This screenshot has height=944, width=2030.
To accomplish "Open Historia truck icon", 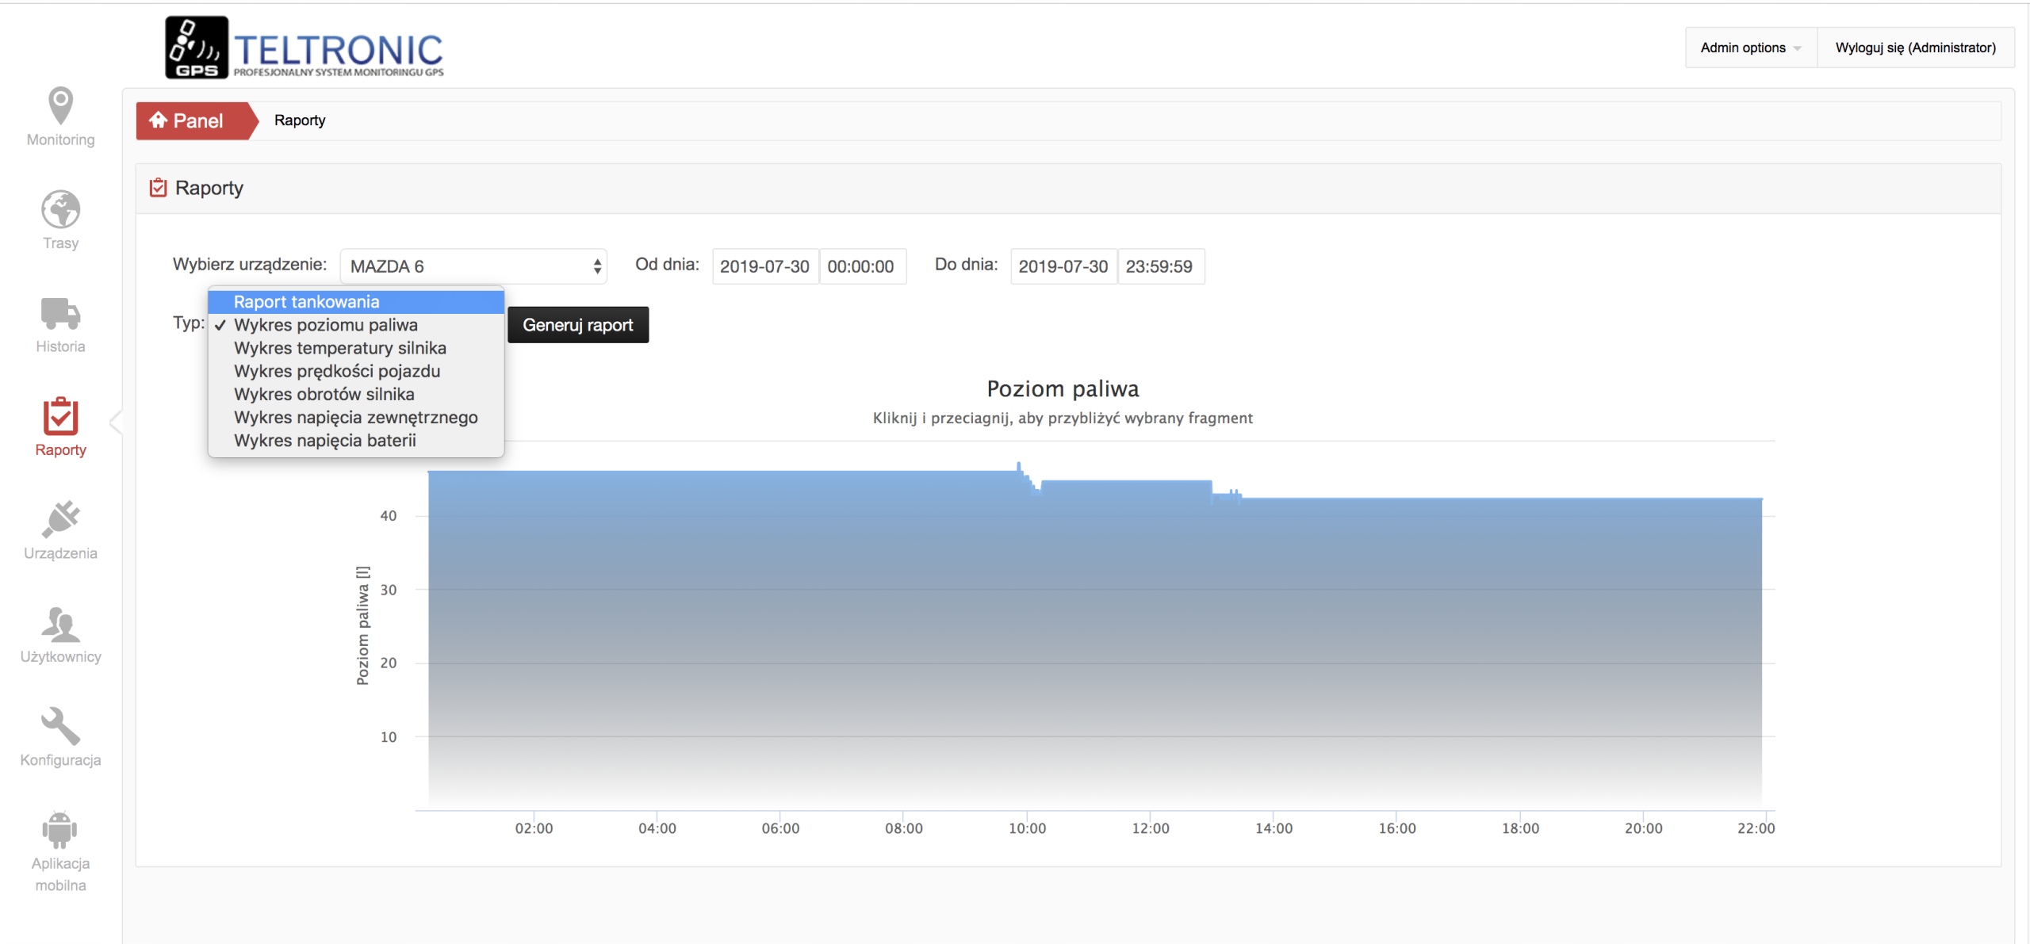I will pyautogui.click(x=60, y=314).
